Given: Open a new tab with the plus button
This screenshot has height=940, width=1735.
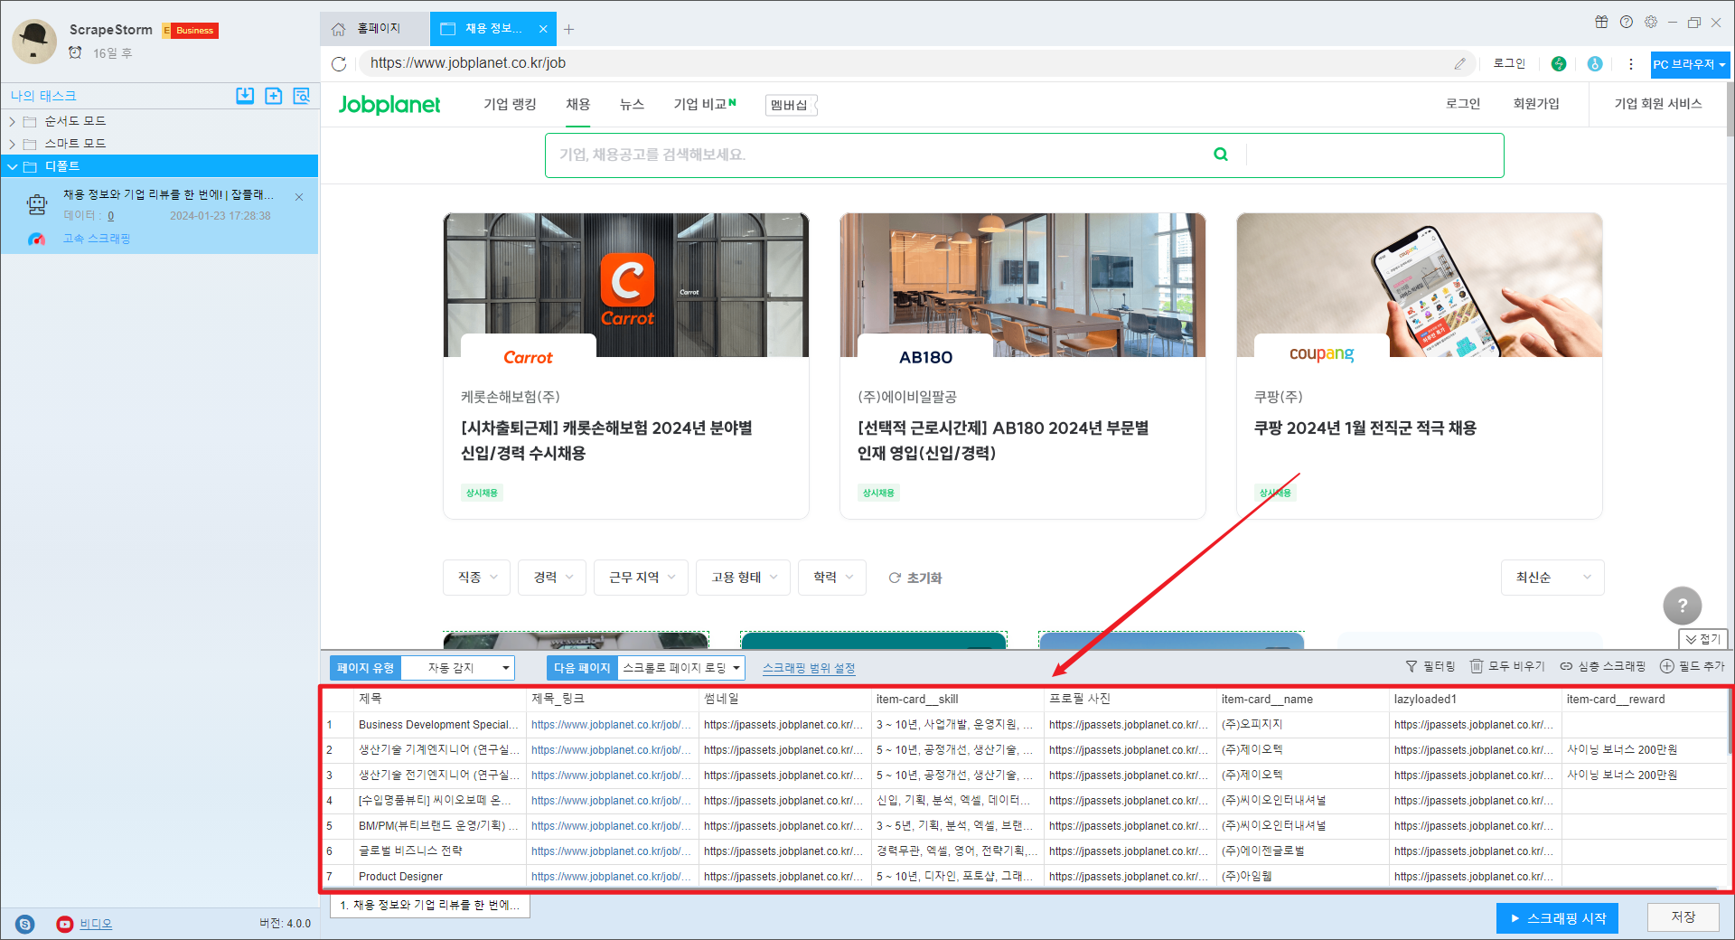Looking at the screenshot, I should (x=568, y=29).
